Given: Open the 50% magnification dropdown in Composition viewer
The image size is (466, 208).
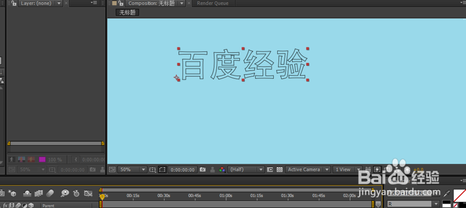Looking at the screenshot, I should (132, 169).
